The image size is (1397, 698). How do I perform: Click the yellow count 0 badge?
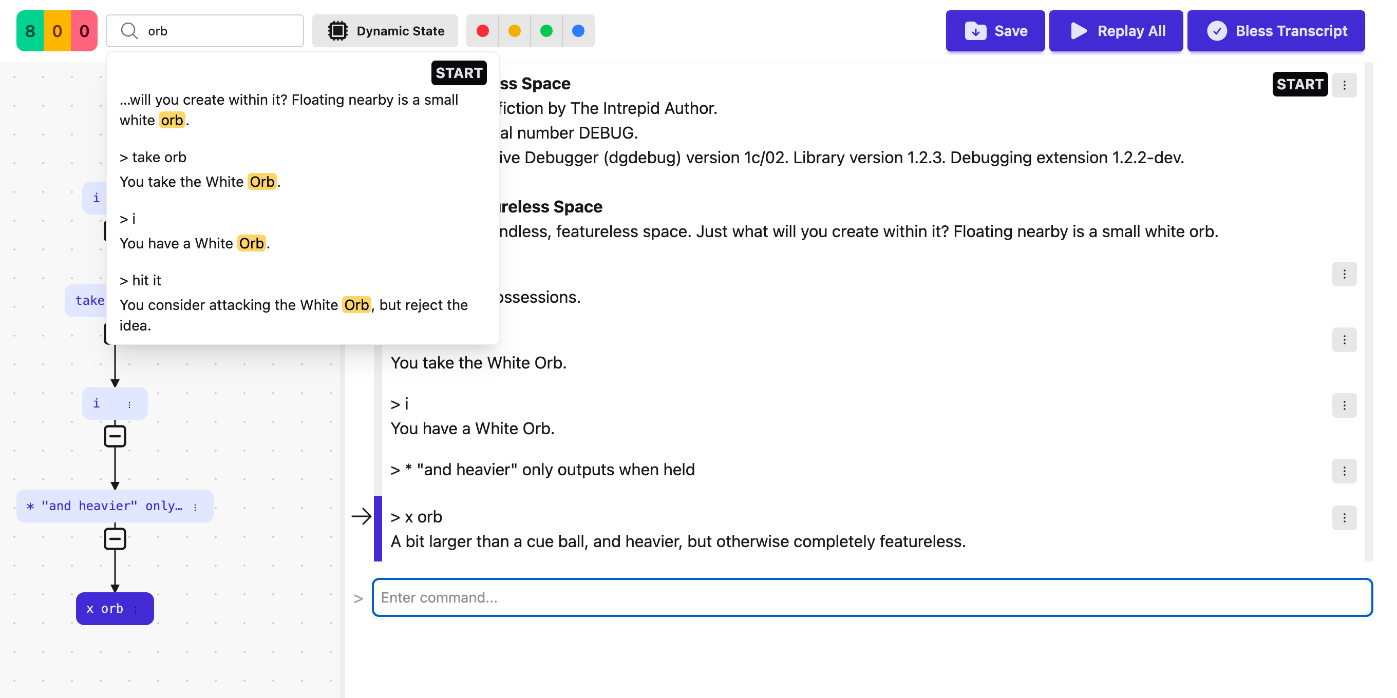57,31
